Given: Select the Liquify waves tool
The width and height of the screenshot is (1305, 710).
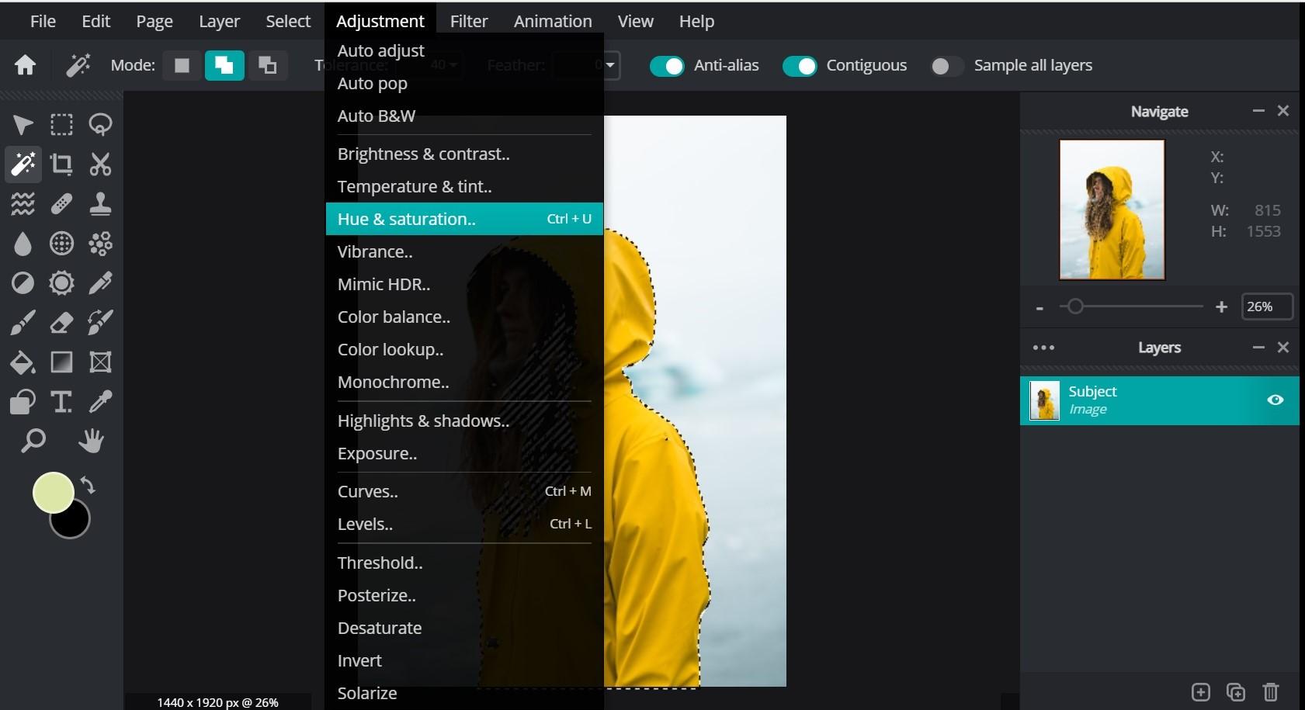Looking at the screenshot, I should (23, 204).
